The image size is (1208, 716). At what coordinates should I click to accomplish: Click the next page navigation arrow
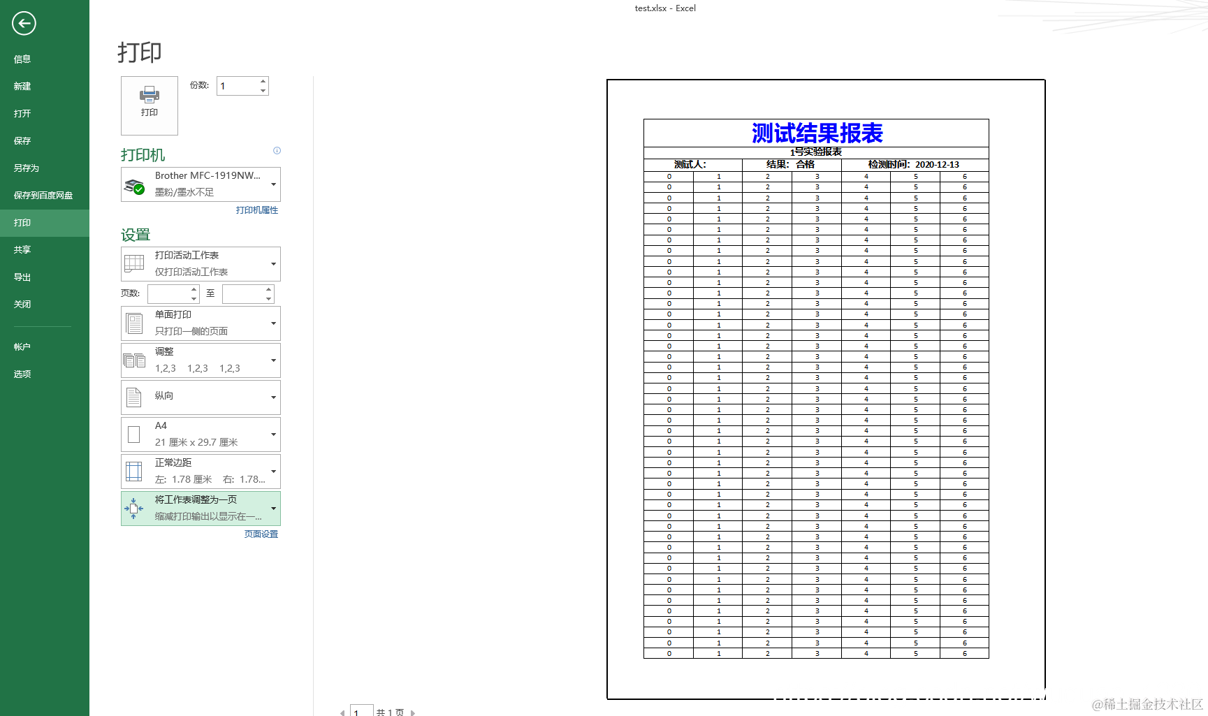pos(413,712)
